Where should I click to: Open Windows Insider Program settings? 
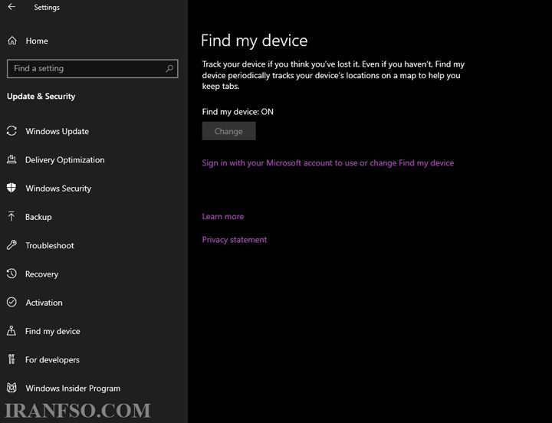click(x=73, y=389)
